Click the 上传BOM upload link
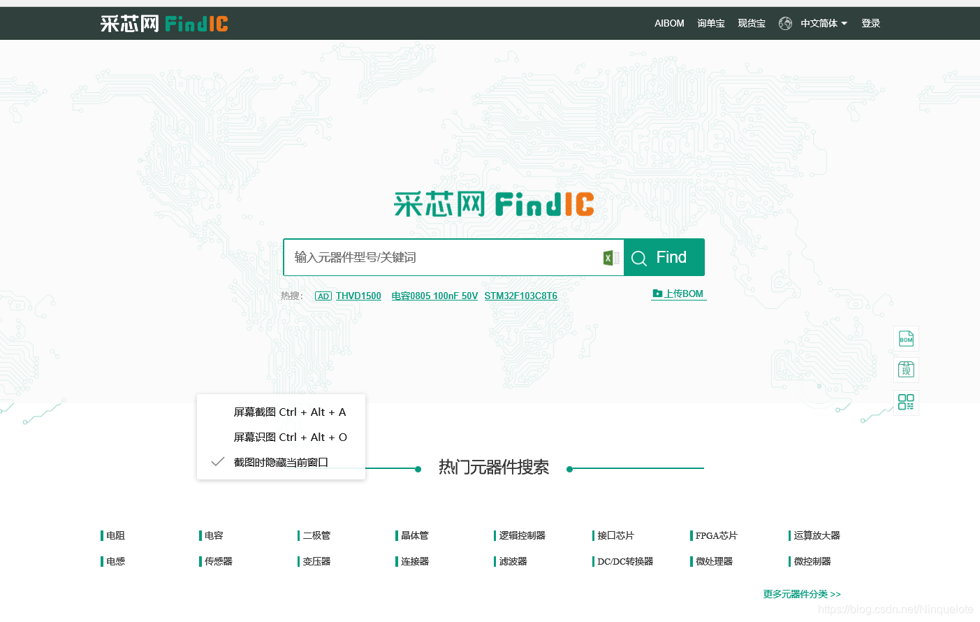This screenshot has width=980, height=622. (678, 294)
